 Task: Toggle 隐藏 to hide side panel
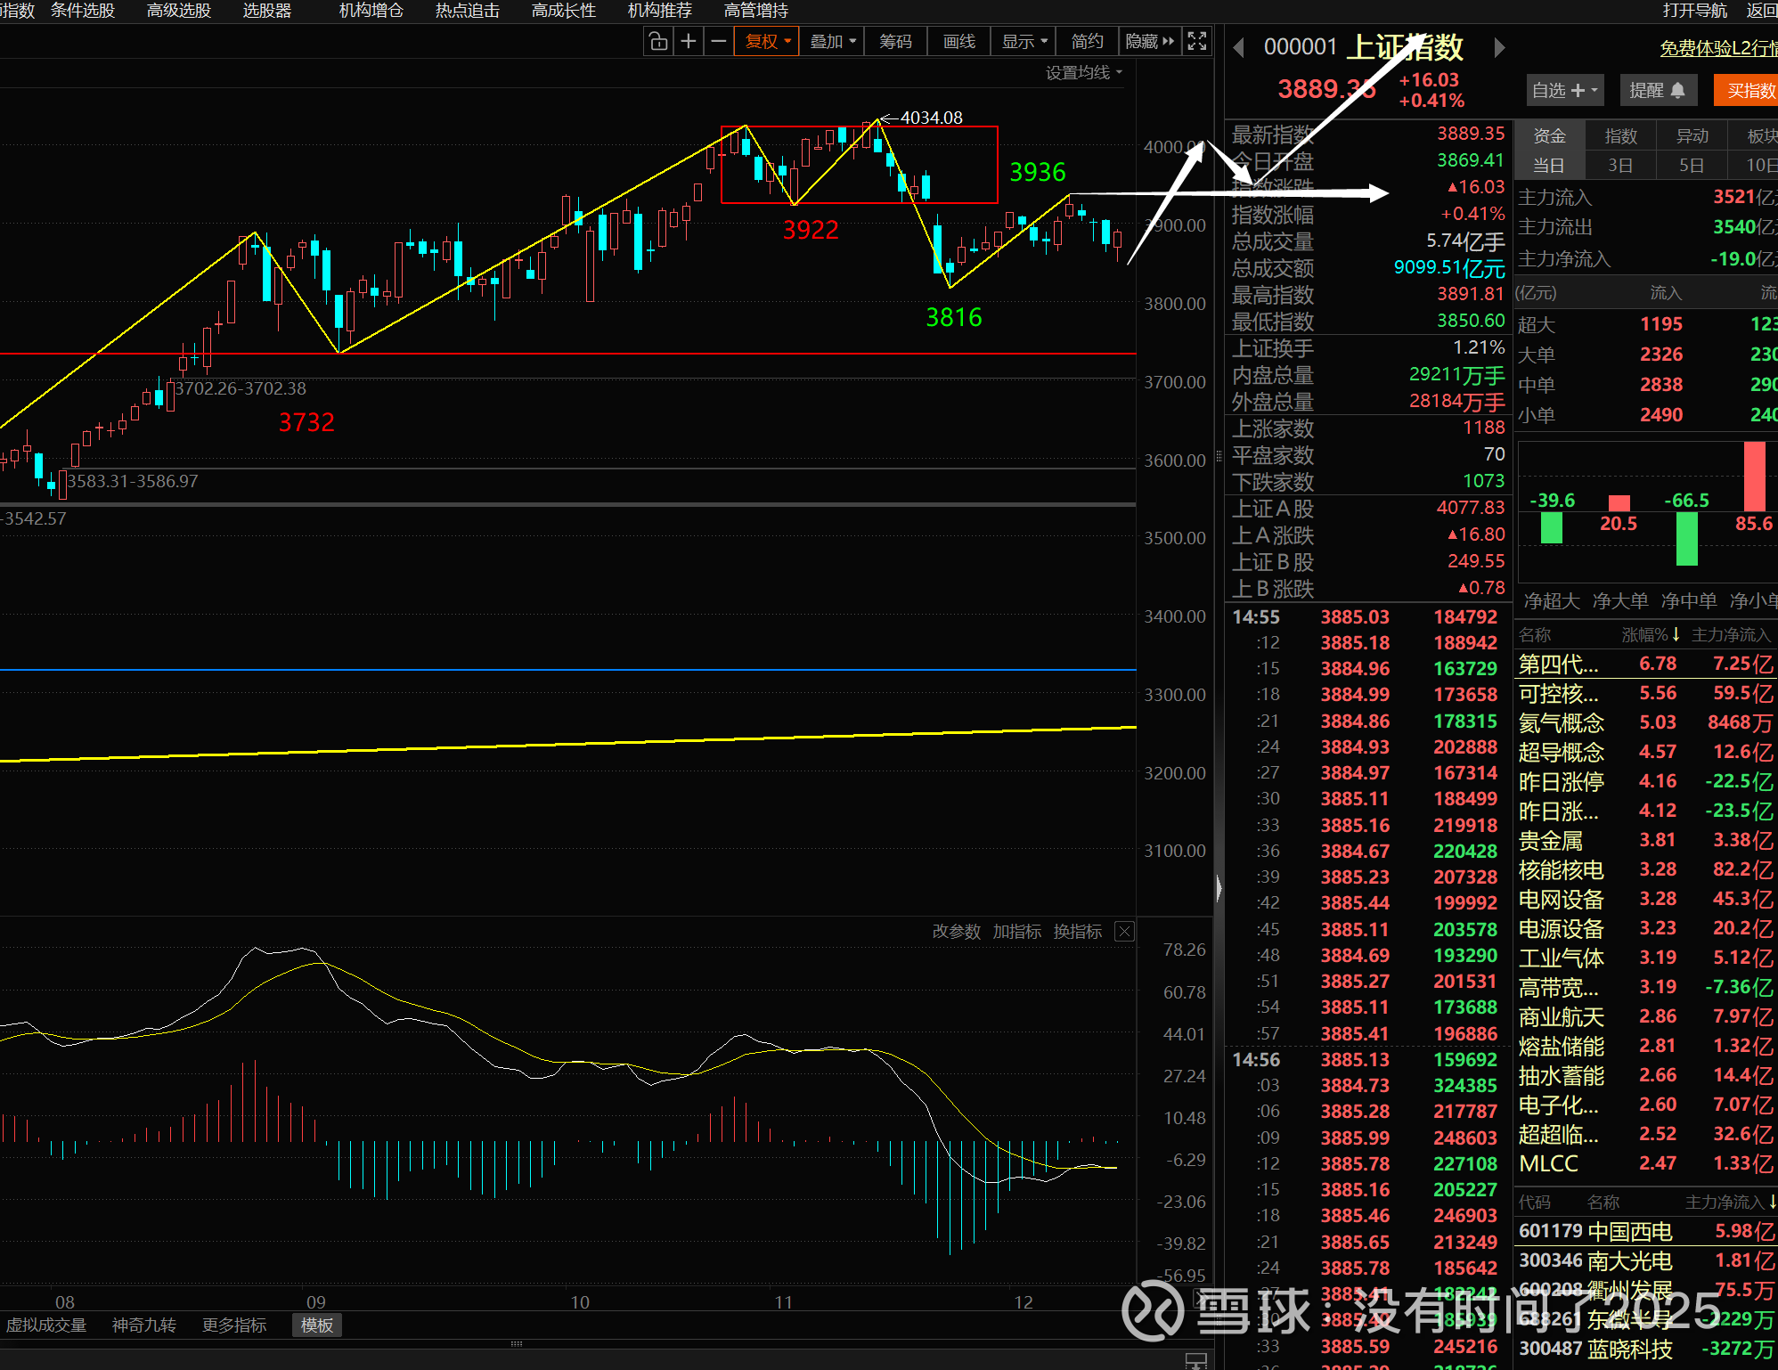point(1149,42)
